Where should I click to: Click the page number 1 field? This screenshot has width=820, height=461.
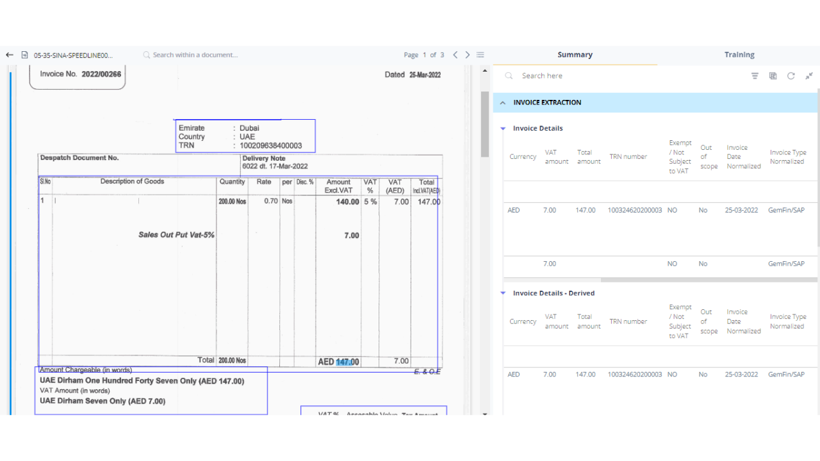tap(423, 55)
